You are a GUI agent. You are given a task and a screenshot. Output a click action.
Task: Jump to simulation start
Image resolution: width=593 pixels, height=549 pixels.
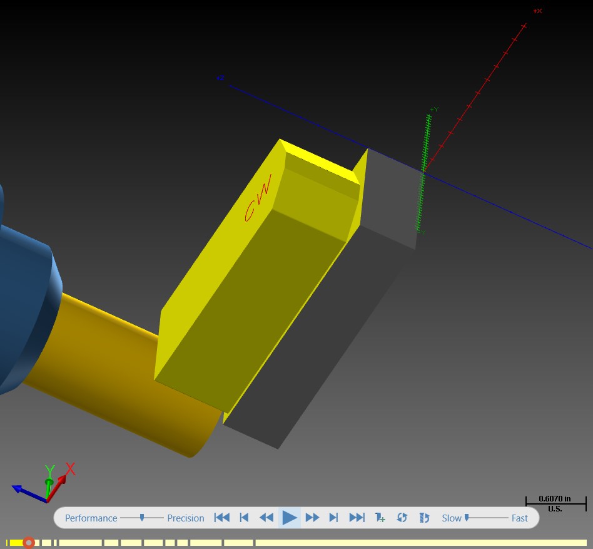coord(221,517)
